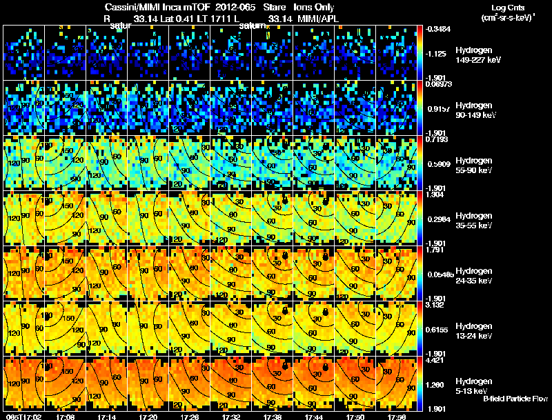The width and height of the screenshot is (552, 420).
Task: Click the Hydrogen 55-90 keV row label
Action: (474, 166)
